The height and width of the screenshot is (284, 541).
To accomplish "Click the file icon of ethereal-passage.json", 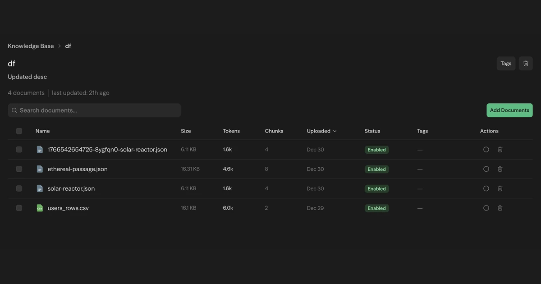I will tap(40, 169).
